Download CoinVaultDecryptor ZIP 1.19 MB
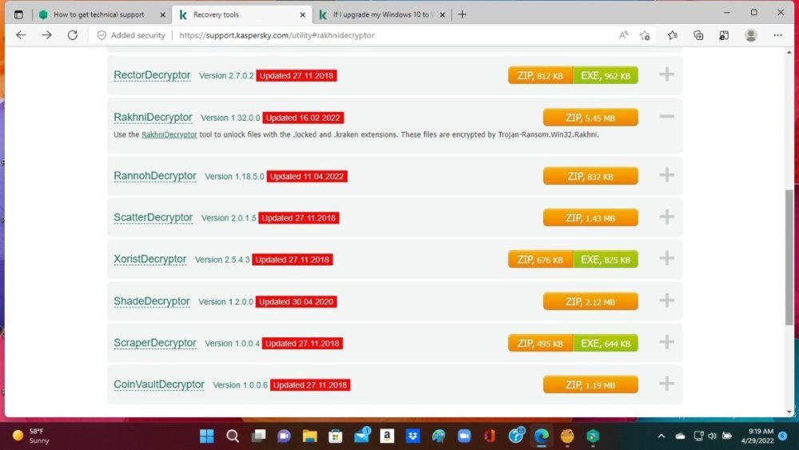Viewport: 799px width, 450px height. 590,384
